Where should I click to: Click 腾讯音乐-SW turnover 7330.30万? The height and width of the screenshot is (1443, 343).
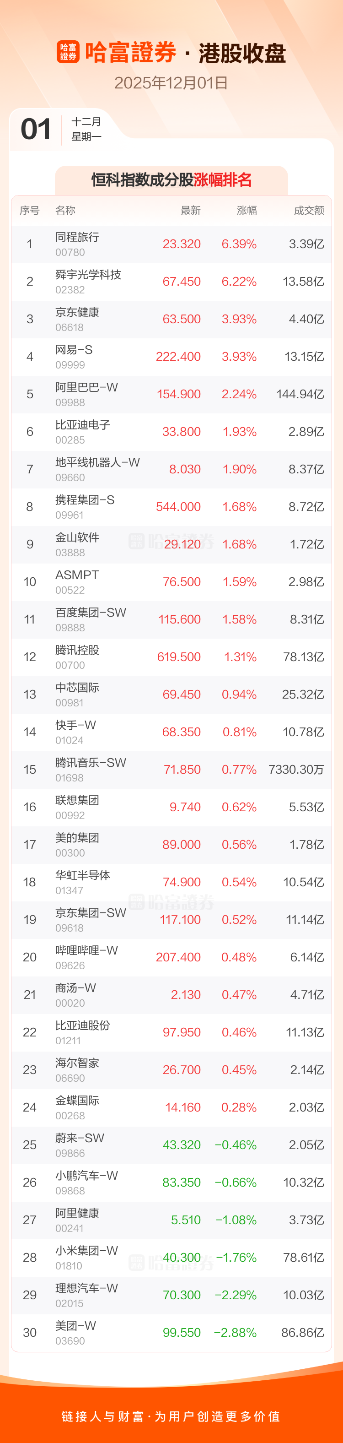[x=296, y=770]
